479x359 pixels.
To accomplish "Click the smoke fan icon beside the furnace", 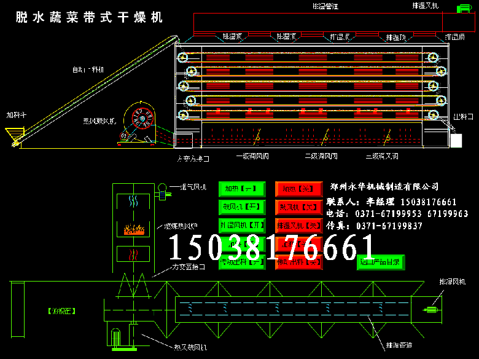I will pos(163,191).
